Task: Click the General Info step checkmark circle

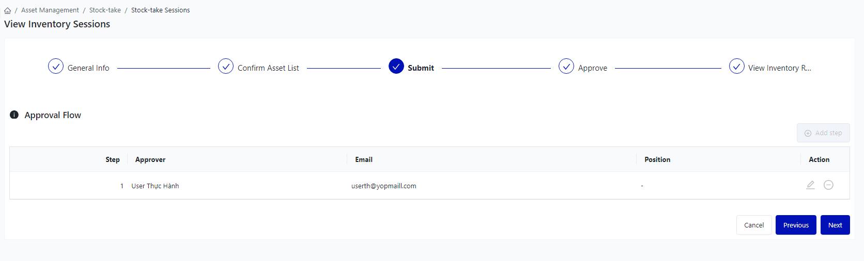Action: click(56, 67)
